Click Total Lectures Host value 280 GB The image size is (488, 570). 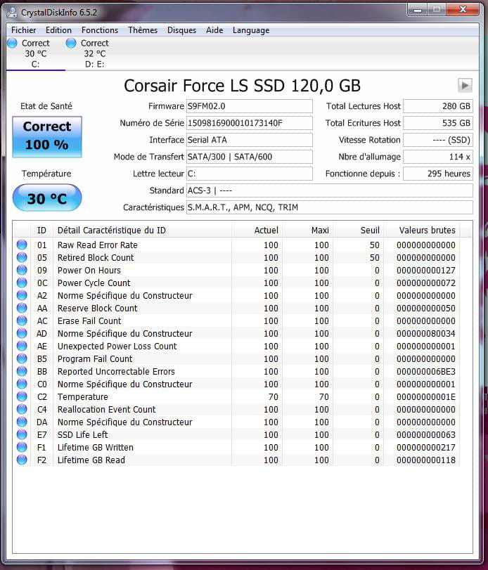(x=438, y=106)
